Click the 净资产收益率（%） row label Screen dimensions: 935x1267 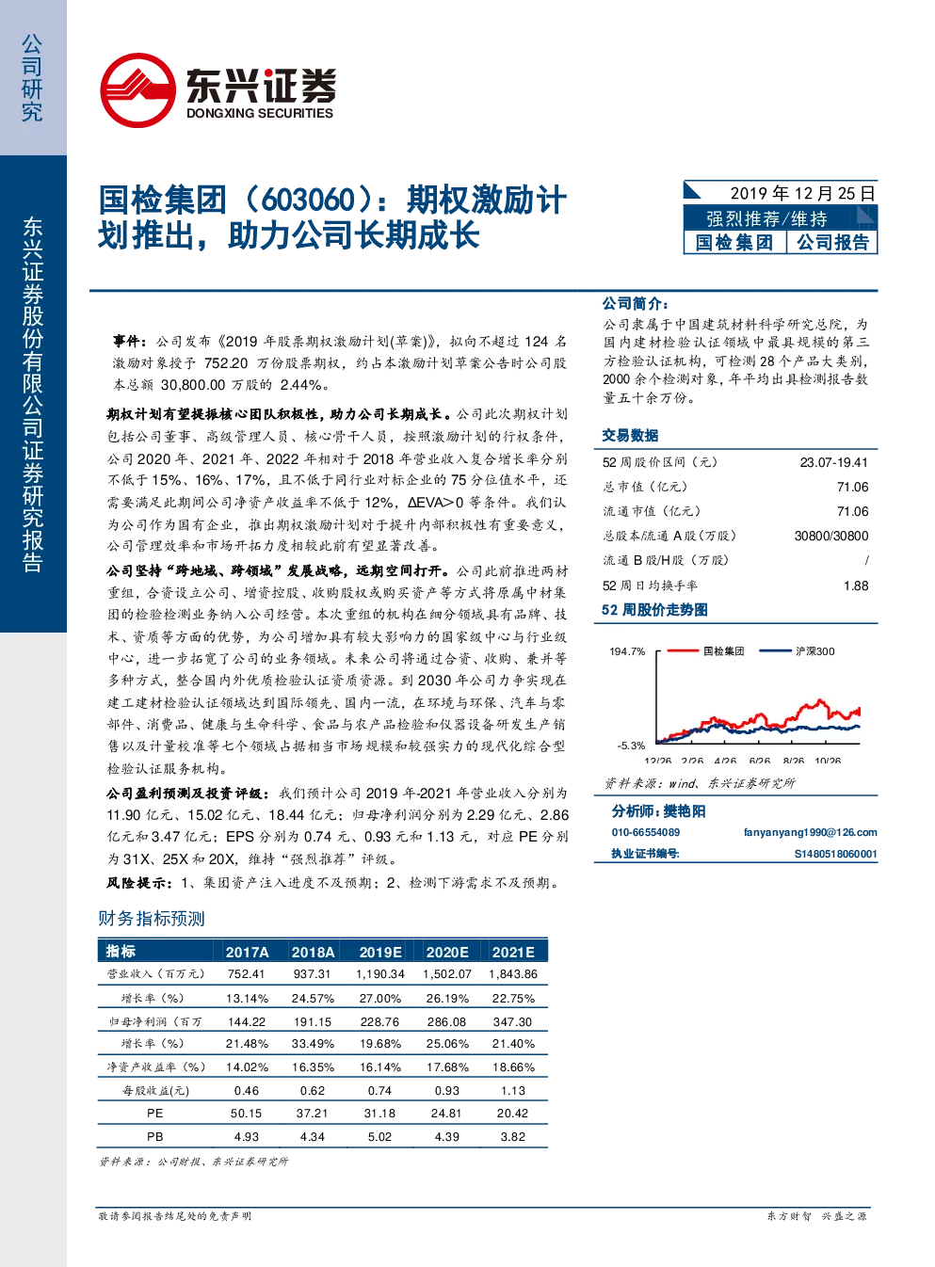tap(155, 1067)
